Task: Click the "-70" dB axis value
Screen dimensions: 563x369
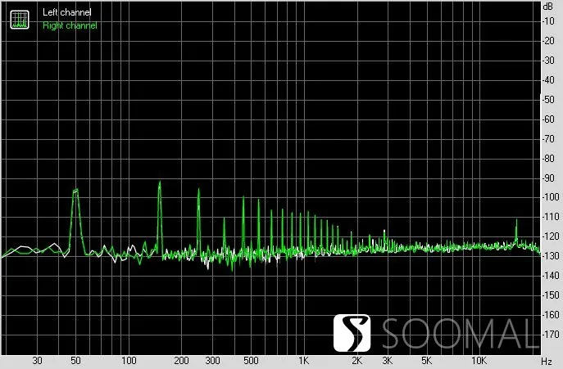Action: (548, 139)
